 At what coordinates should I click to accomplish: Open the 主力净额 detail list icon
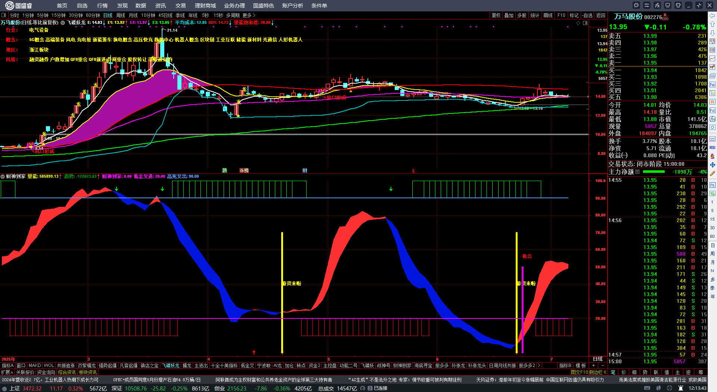pos(637,172)
